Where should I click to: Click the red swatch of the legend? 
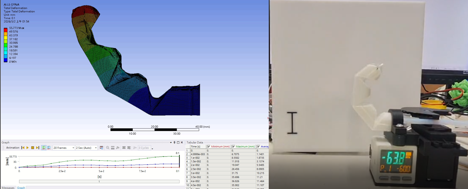[x=5, y=30]
